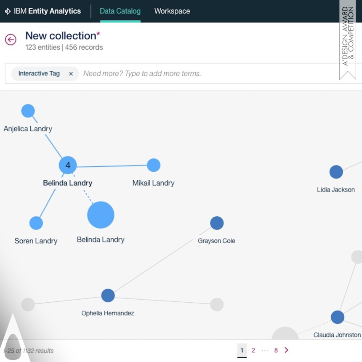Select the Anjelica Landry node
362x362 pixels.
[28, 111]
